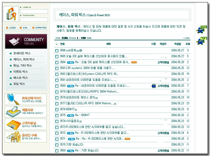Click the 제목 column header
This screenshot has height=156, width=210.
point(108,44)
